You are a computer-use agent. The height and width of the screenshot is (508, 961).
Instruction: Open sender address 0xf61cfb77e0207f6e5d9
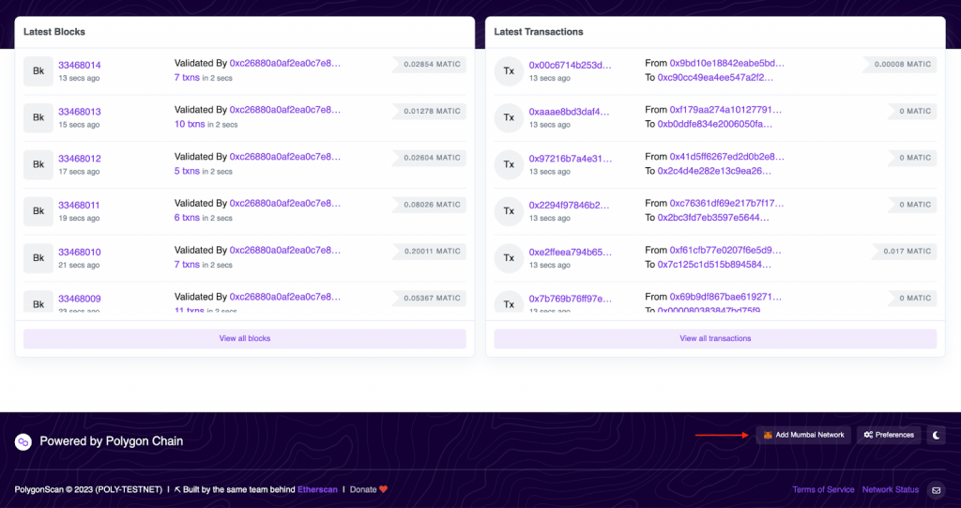point(725,251)
